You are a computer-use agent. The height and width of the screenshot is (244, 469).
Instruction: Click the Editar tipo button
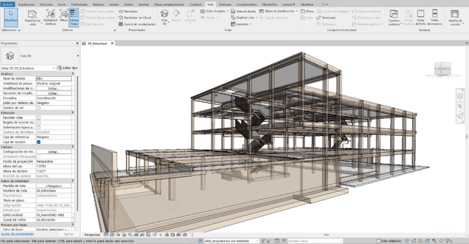click(x=67, y=68)
